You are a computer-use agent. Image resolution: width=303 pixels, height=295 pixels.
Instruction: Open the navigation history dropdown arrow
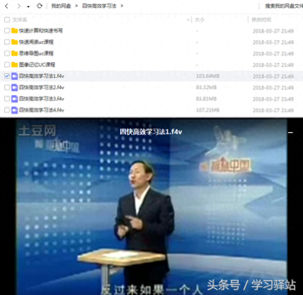pyautogui.click(x=28, y=7)
